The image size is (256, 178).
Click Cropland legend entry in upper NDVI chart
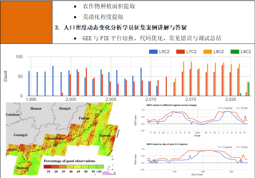225,108
